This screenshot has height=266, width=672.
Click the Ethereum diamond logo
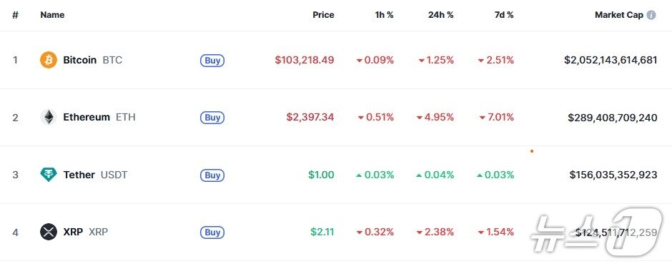(x=49, y=117)
